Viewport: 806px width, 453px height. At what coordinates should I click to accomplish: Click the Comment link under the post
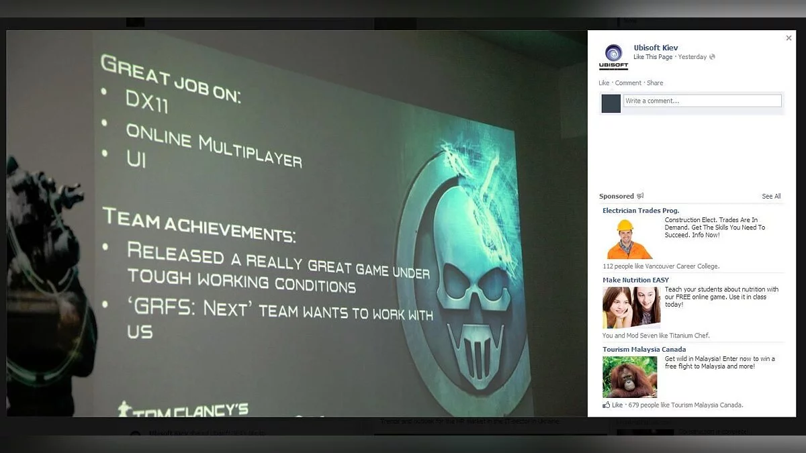(628, 83)
